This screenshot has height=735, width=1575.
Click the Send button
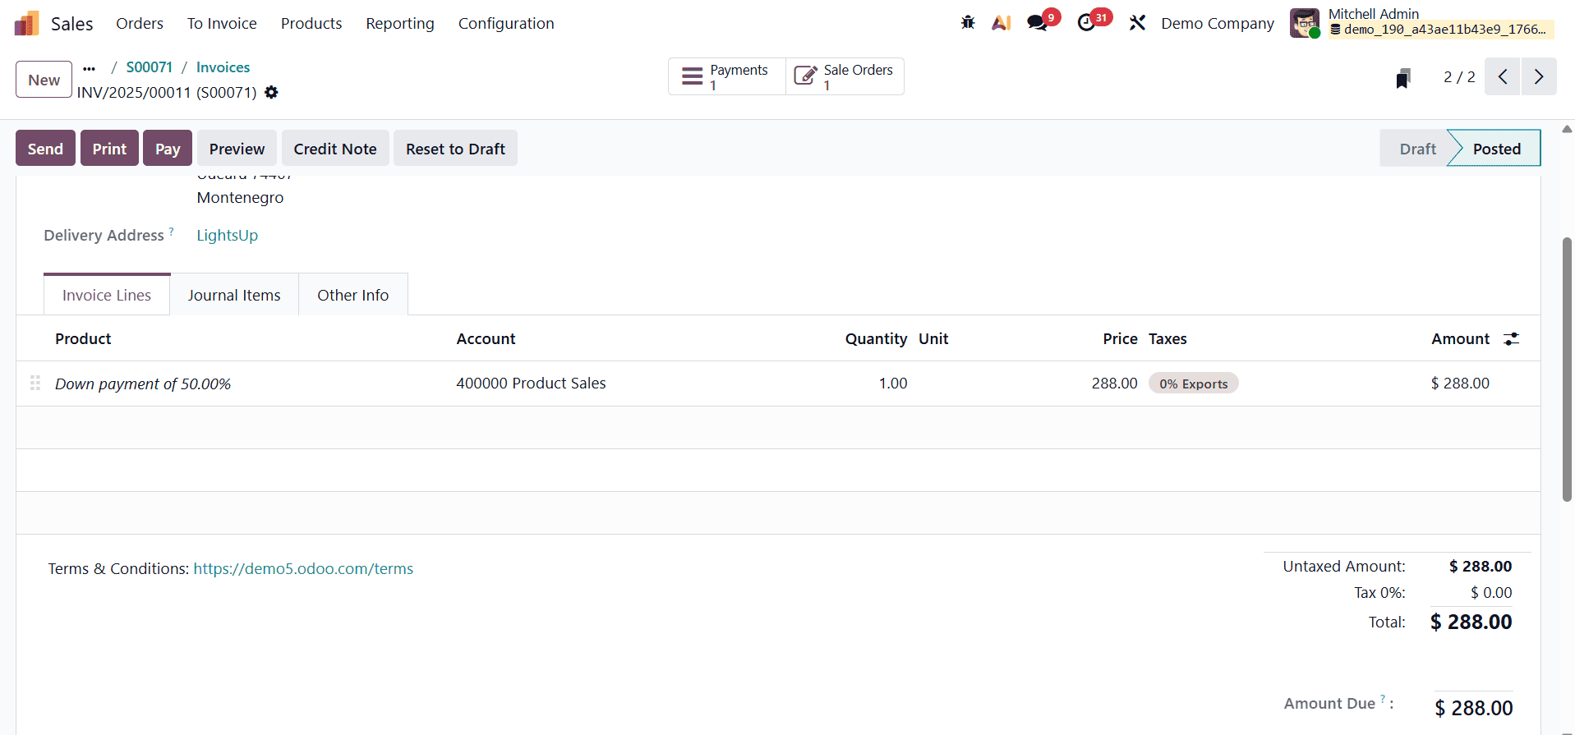pos(45,149)
